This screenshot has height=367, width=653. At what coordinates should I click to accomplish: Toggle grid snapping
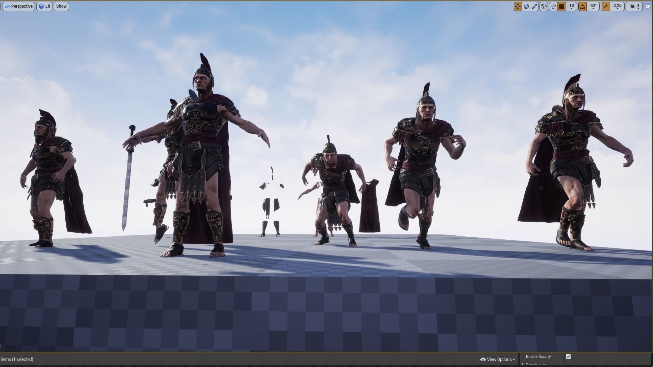[x=561, y=6]
